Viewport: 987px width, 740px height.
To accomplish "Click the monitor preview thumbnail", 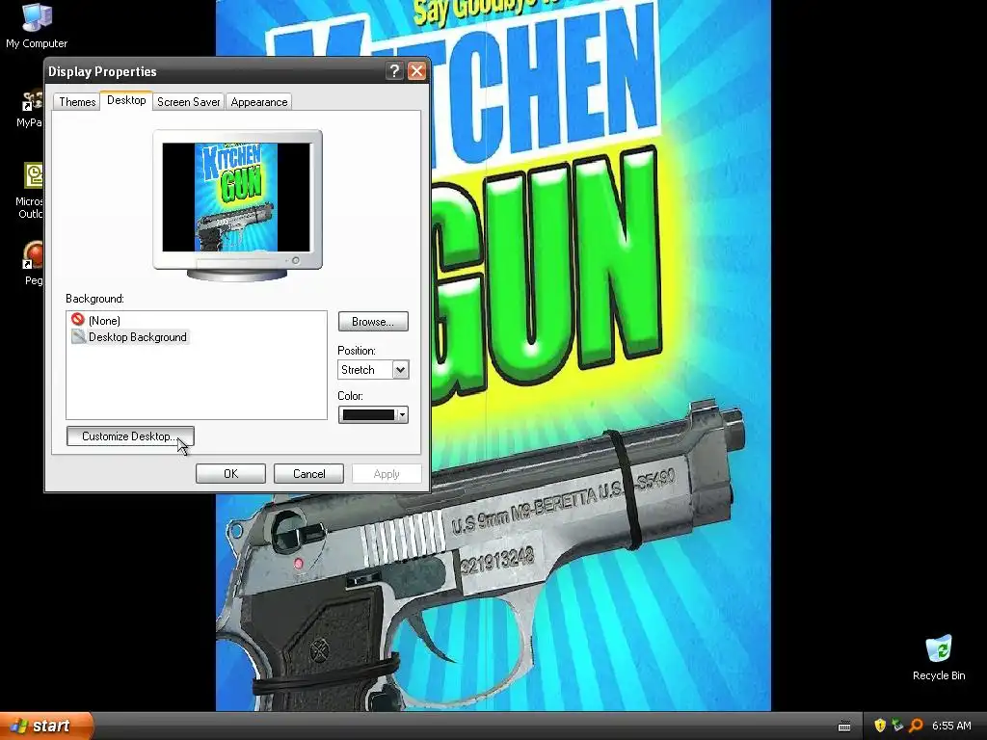I will (x=237, y=197).
